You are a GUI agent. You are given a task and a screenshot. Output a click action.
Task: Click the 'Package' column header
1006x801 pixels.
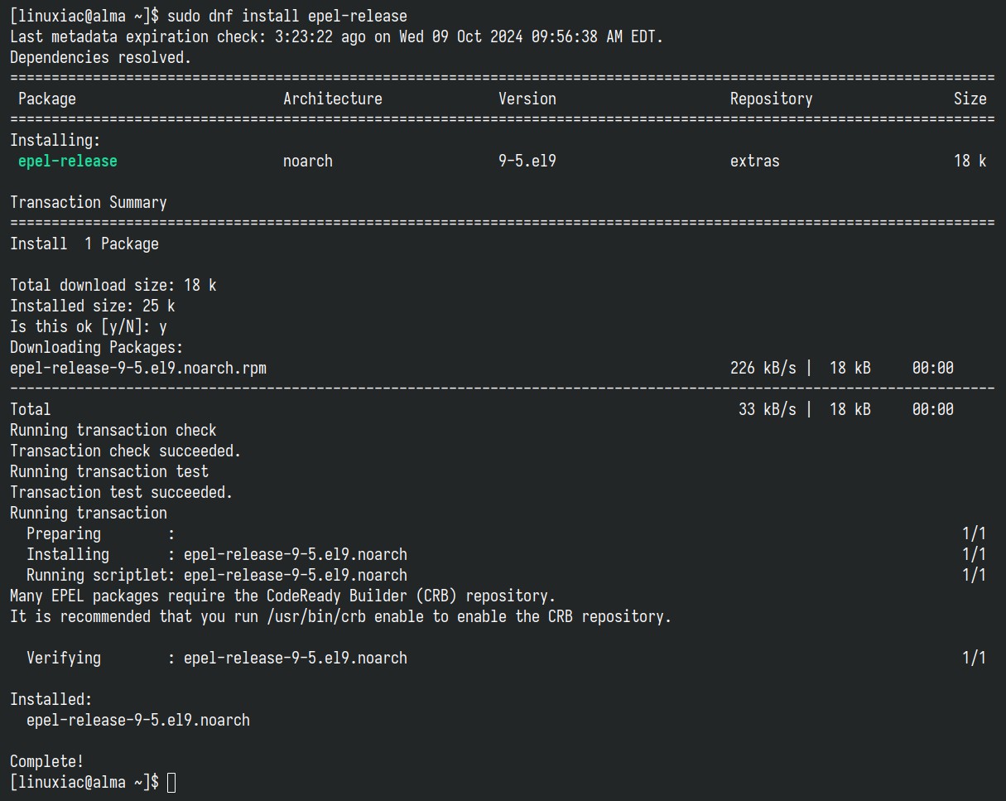tap(47, 99)
